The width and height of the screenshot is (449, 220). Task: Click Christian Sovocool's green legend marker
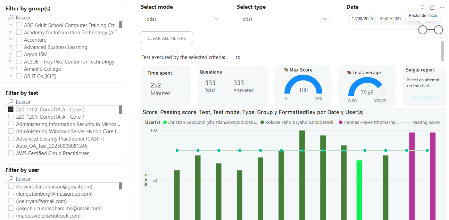click(165, 122)
